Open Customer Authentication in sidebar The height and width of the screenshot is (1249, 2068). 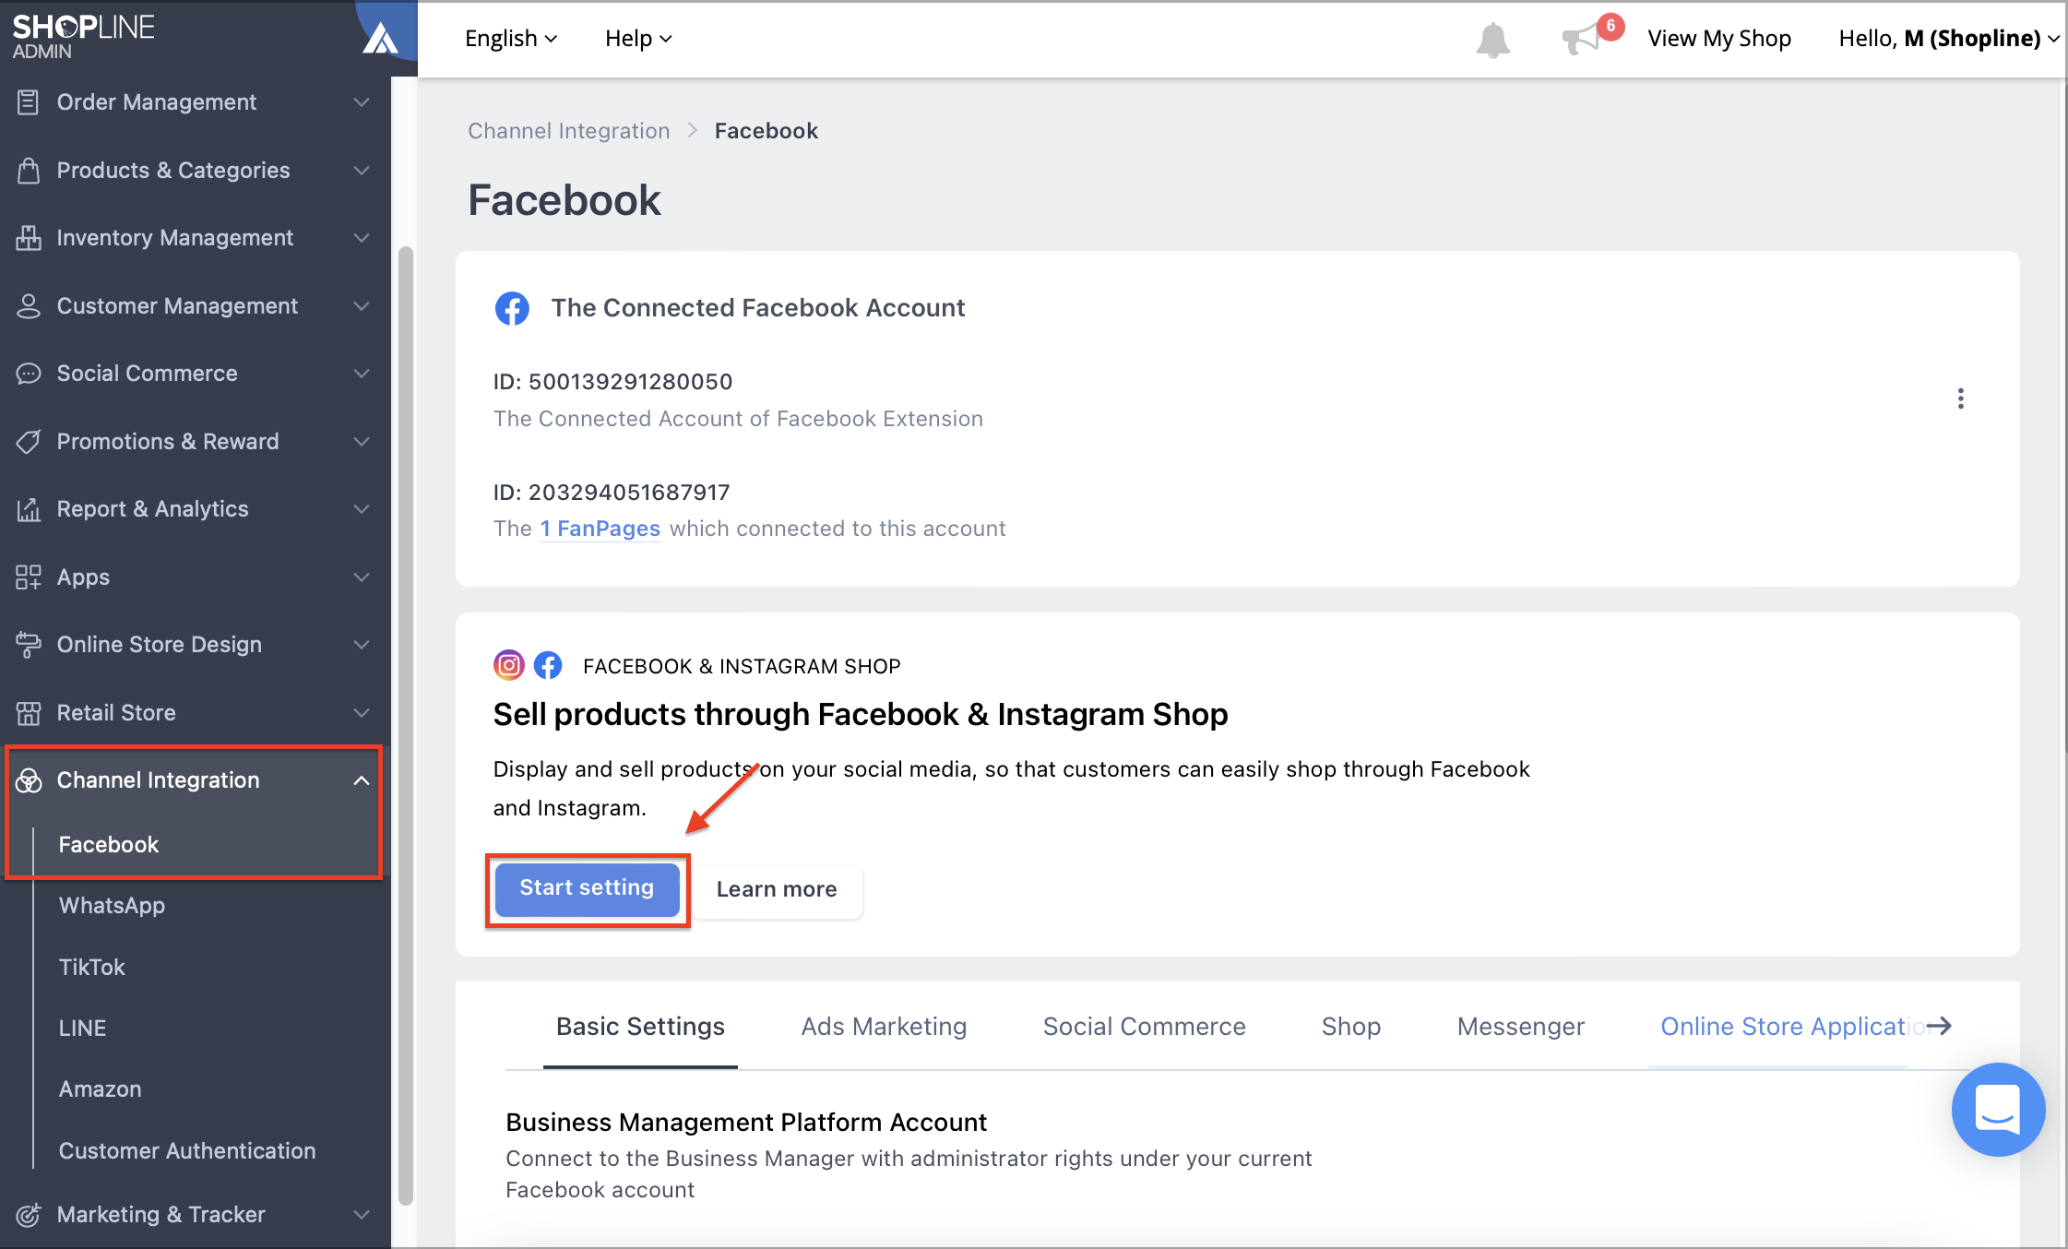[x=186, y=1151]
